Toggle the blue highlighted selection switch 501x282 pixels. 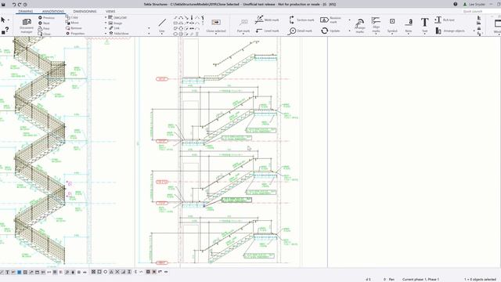(19, 272)
